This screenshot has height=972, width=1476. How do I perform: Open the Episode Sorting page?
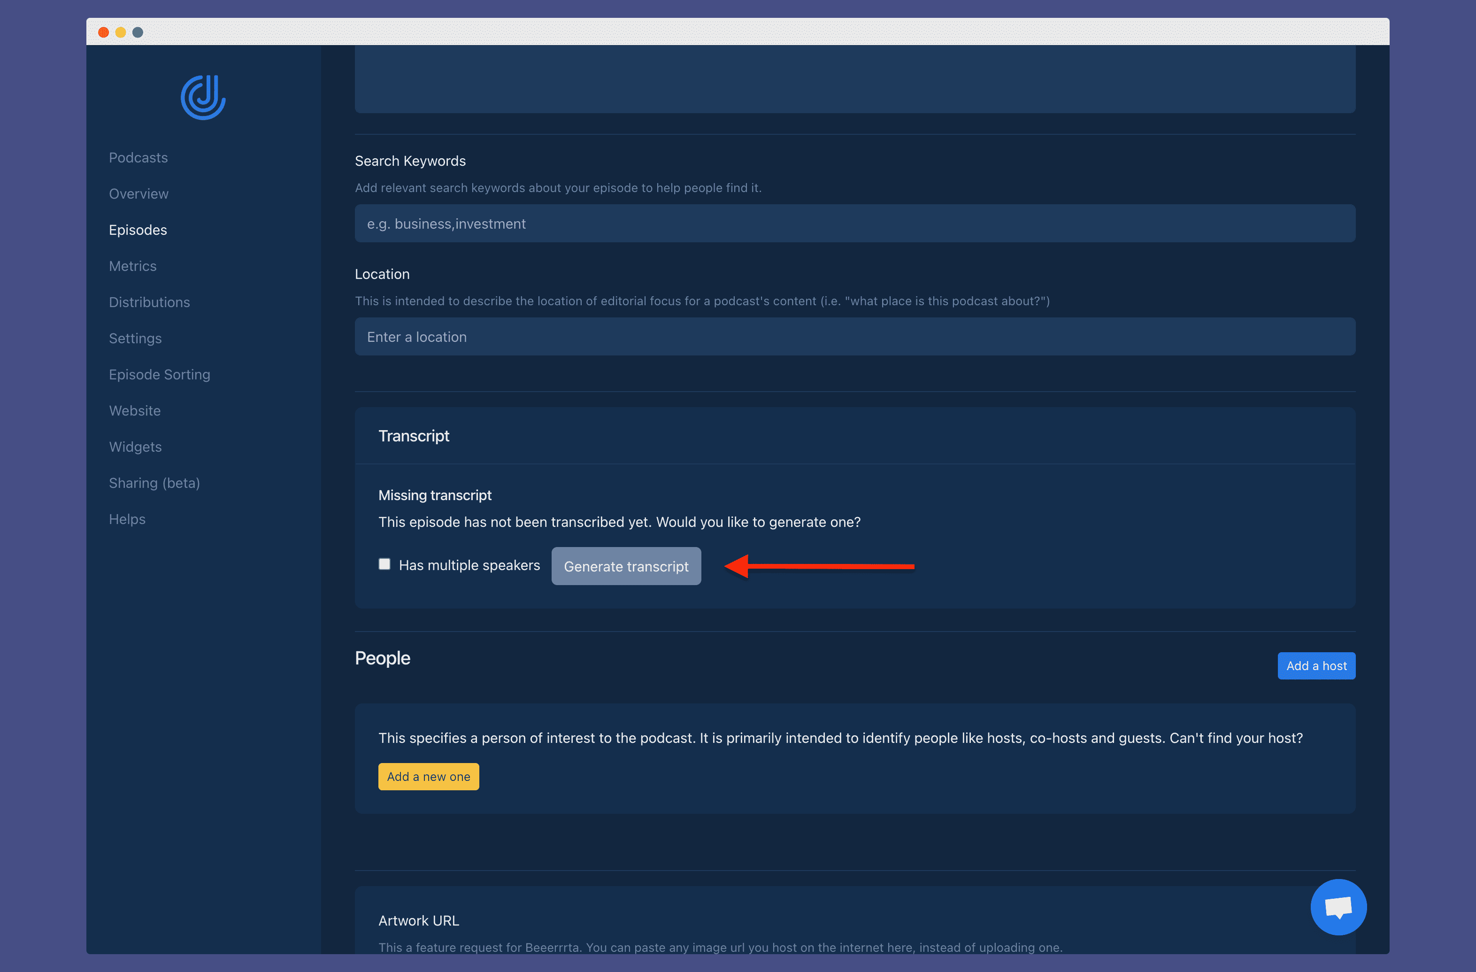pos(159,375)
